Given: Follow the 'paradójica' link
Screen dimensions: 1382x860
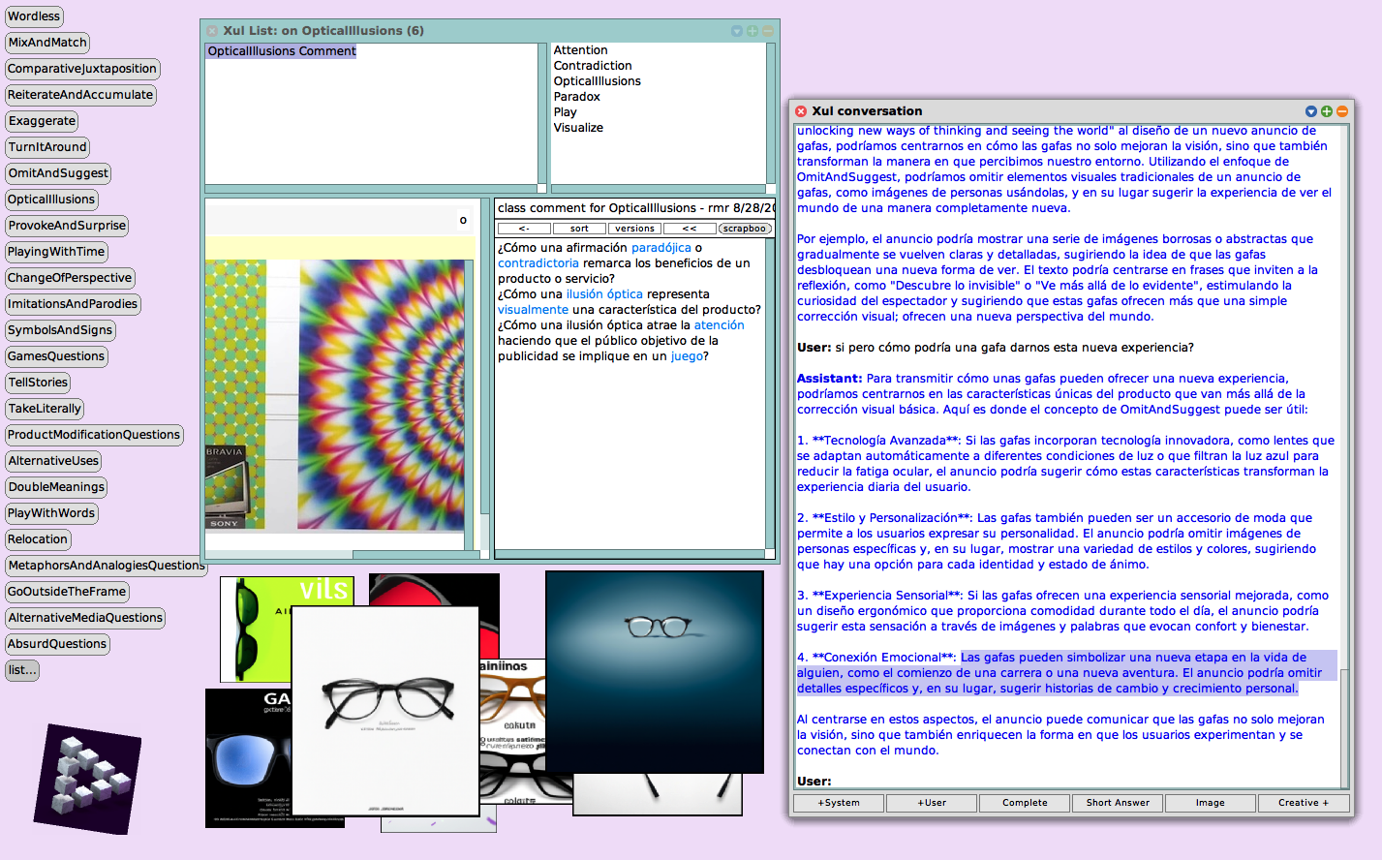Looking at the screenshot, I should point(661,248).
